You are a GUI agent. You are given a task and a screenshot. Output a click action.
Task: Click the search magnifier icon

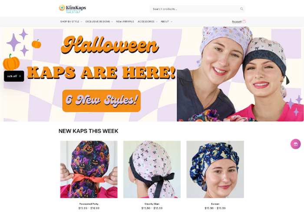[241, 9]
